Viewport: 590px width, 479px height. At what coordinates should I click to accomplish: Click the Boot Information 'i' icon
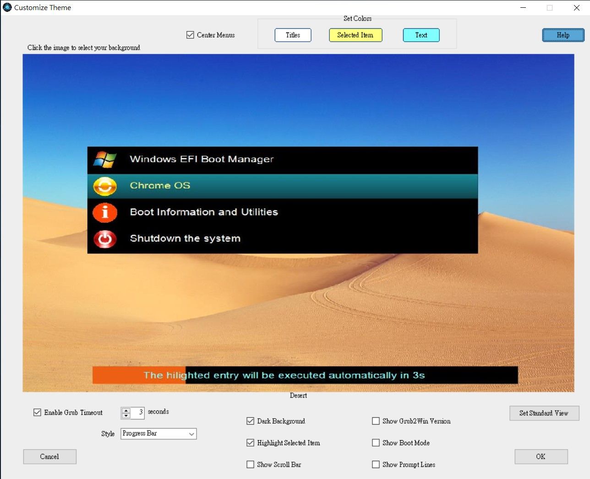[x=105, y=213]
